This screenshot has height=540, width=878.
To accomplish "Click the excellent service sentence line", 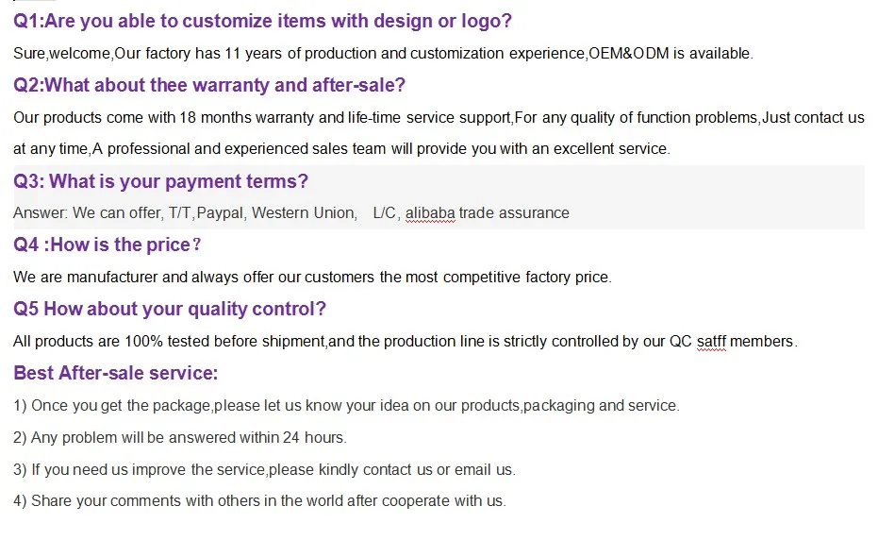I will [341, 149].
